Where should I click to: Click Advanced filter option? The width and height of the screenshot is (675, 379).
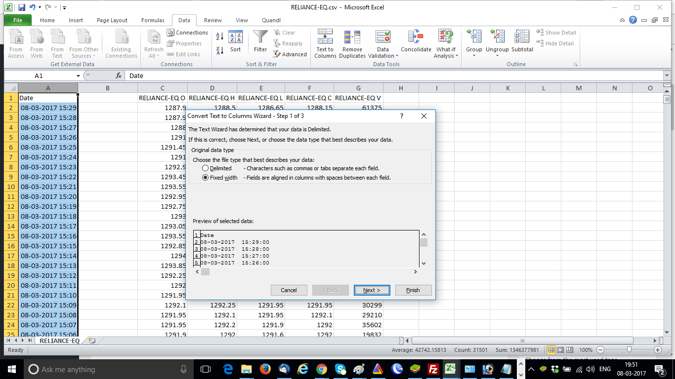[x=290, y=54]
